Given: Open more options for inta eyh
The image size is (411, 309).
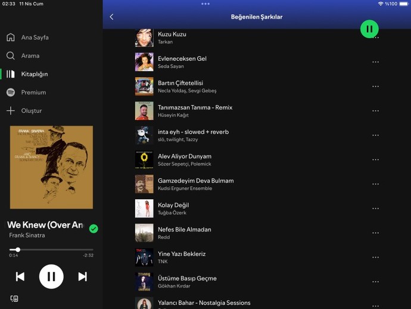Looking at the screenshot, I should pos(376,135).
